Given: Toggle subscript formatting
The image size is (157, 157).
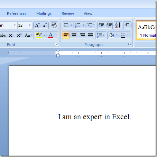Looking at the screenshot, I should pos(11,35).
